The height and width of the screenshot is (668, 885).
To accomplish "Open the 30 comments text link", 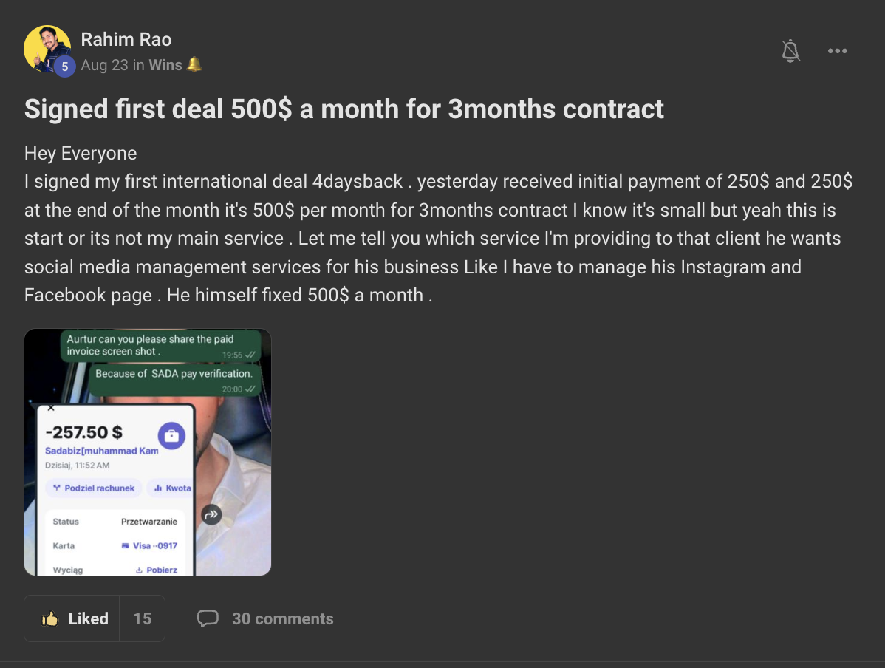I will pyautogui.click(x=282, y=618).
